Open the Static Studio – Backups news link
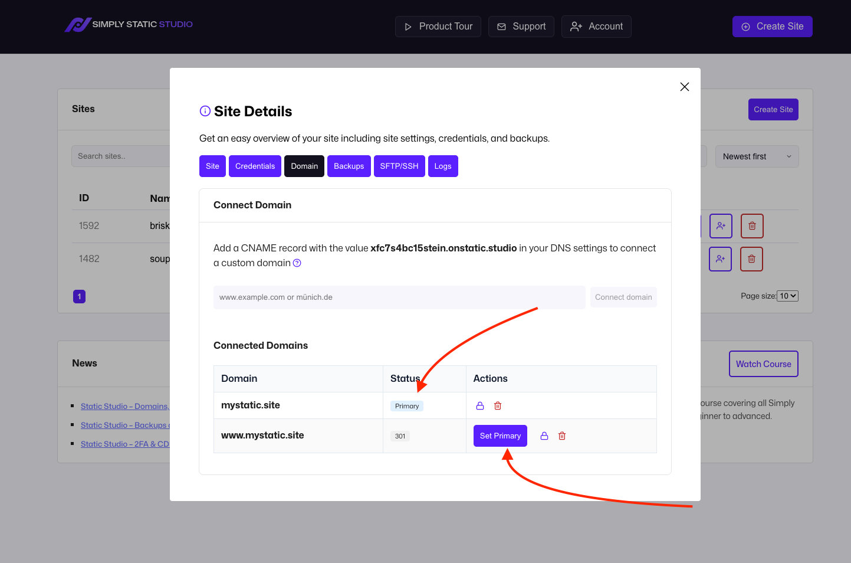 [x=125, y=425]
